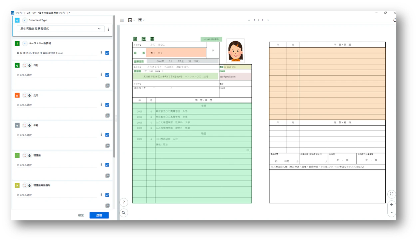Click the カスタム選択 field under 氏名
Screen dimensions: 418x242
point(57,105)
